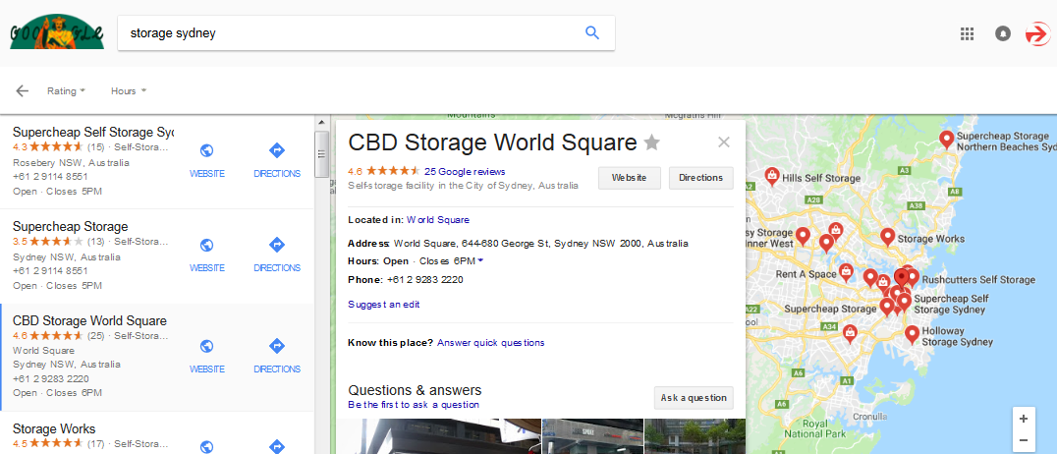1057x454 pixels.
Task: Open the notifications bell
Action: coord(1003,33)
